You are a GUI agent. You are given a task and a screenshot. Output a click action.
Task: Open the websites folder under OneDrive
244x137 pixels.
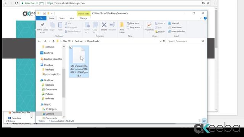click(50, 99)
